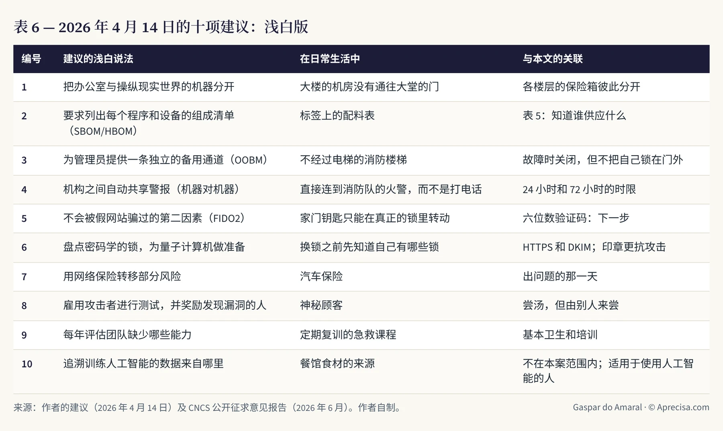Click the cell '餐馆食材的来源'
723x431 pixels.
337,364
